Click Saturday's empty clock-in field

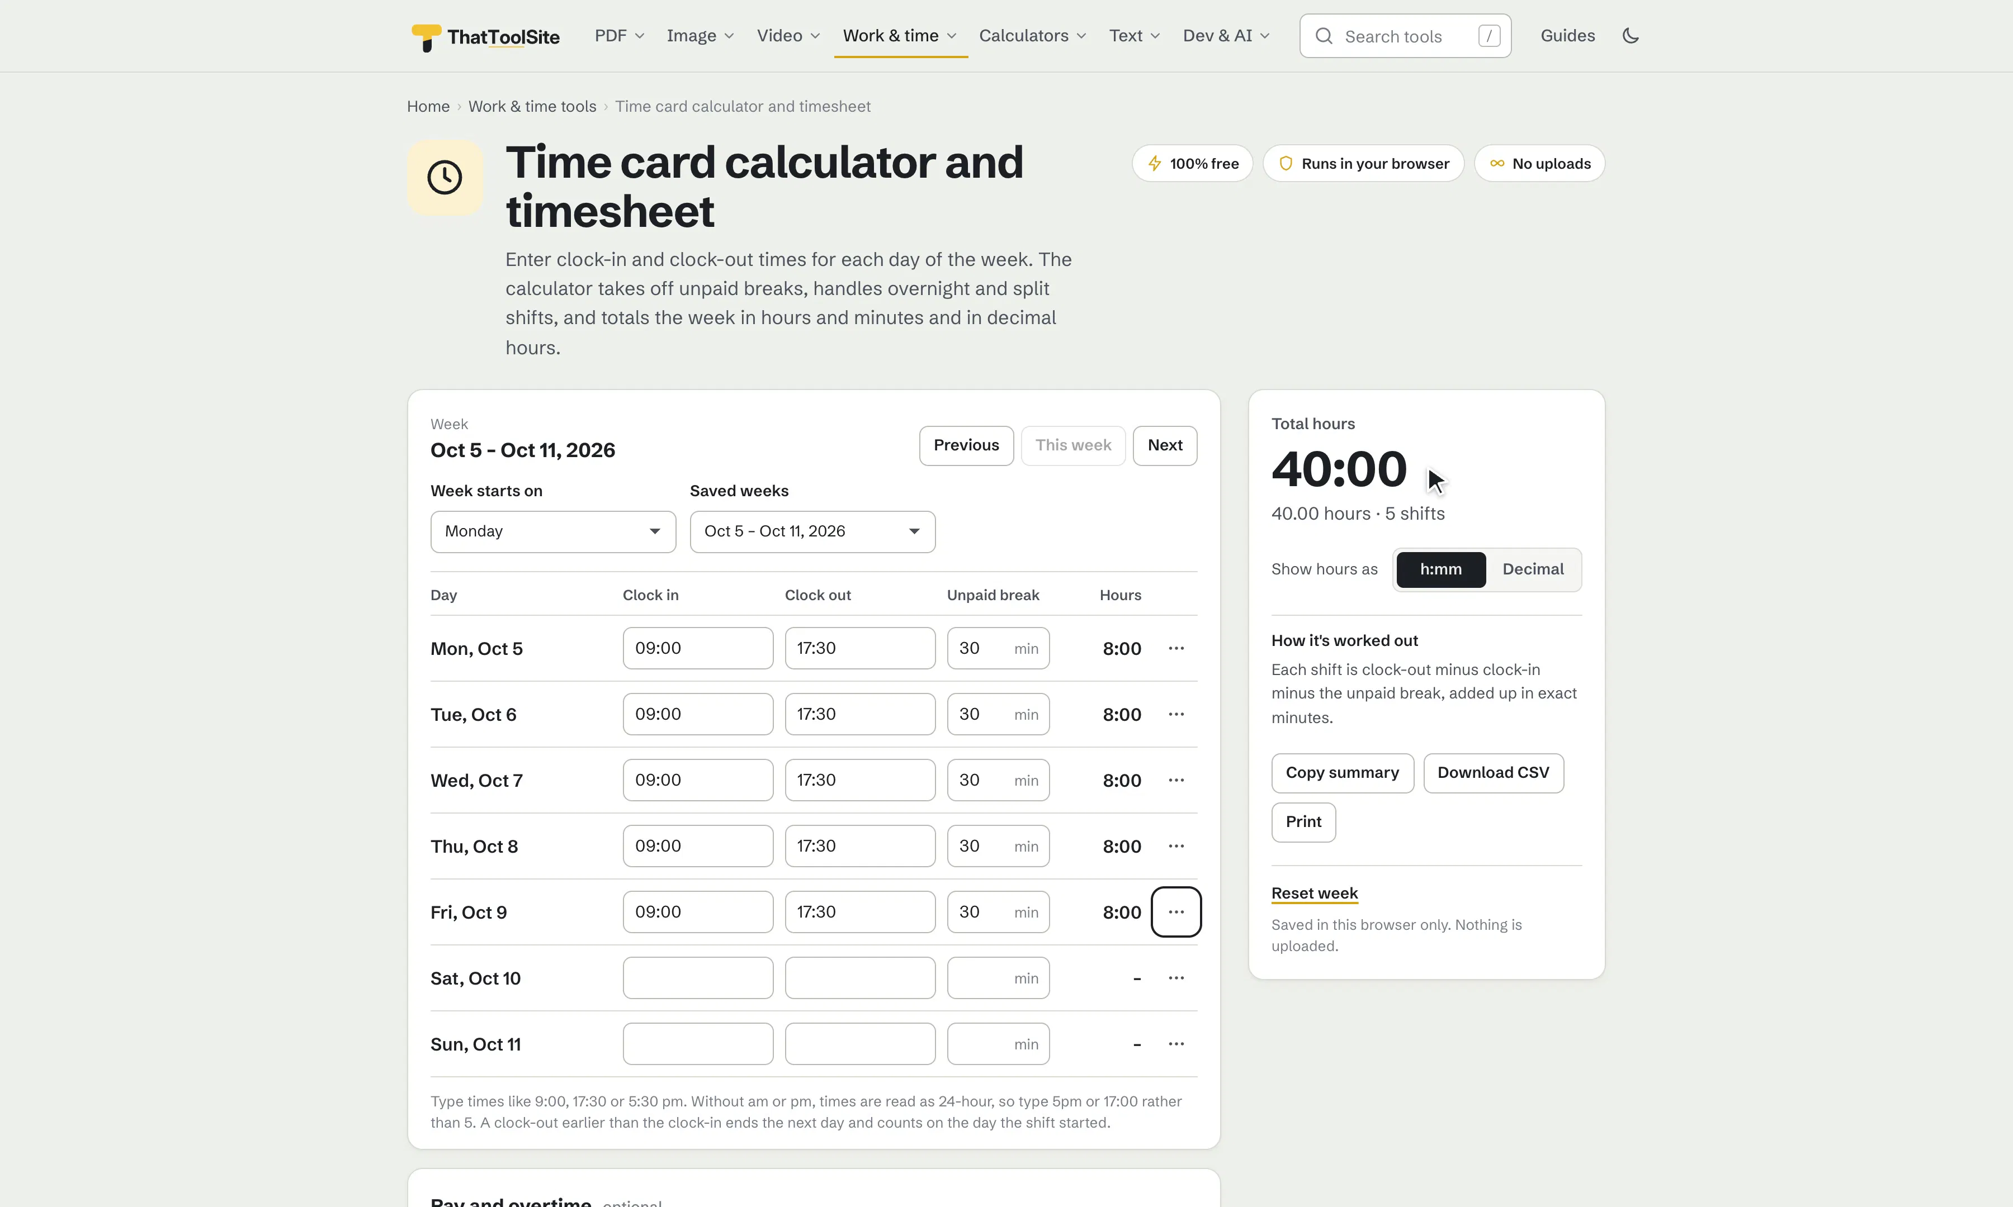click(697, 978)
